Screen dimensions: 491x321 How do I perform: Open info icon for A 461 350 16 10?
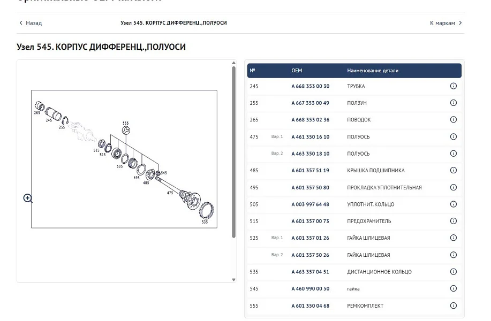coord(453,137)
